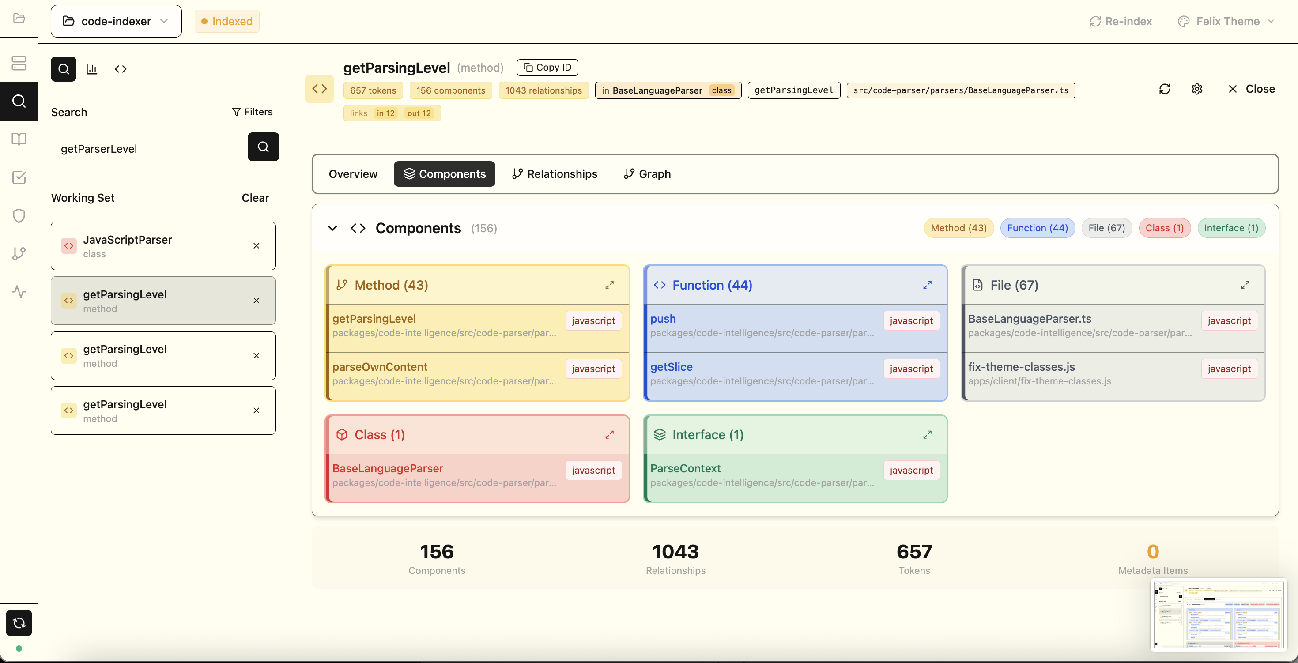Screen dimensions: 1298x663
Task: Open the settings gear in the header
Action: pyautogui.click(x=1197, y=89)
